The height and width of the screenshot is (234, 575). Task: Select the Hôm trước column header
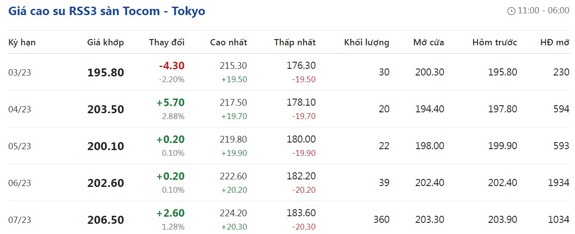click(x=494, y=43)
